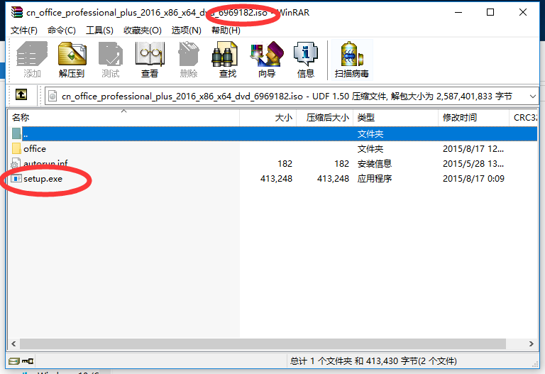The image size is (545, 374).
Task: Open the 工具(S) menu
Action: 99,30
